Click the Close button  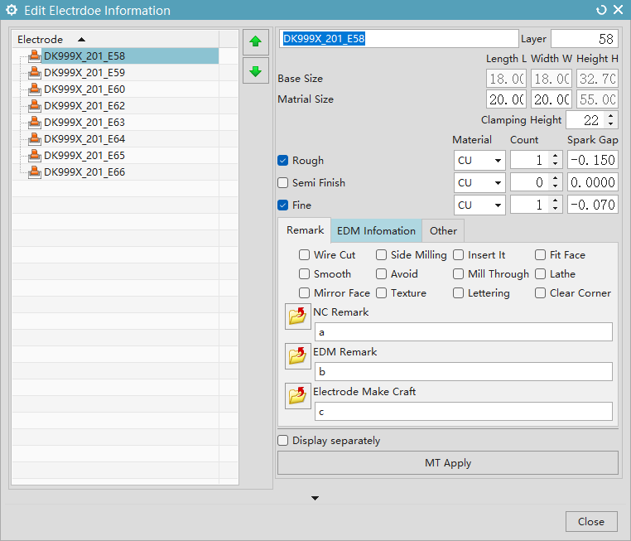[591, 522]
